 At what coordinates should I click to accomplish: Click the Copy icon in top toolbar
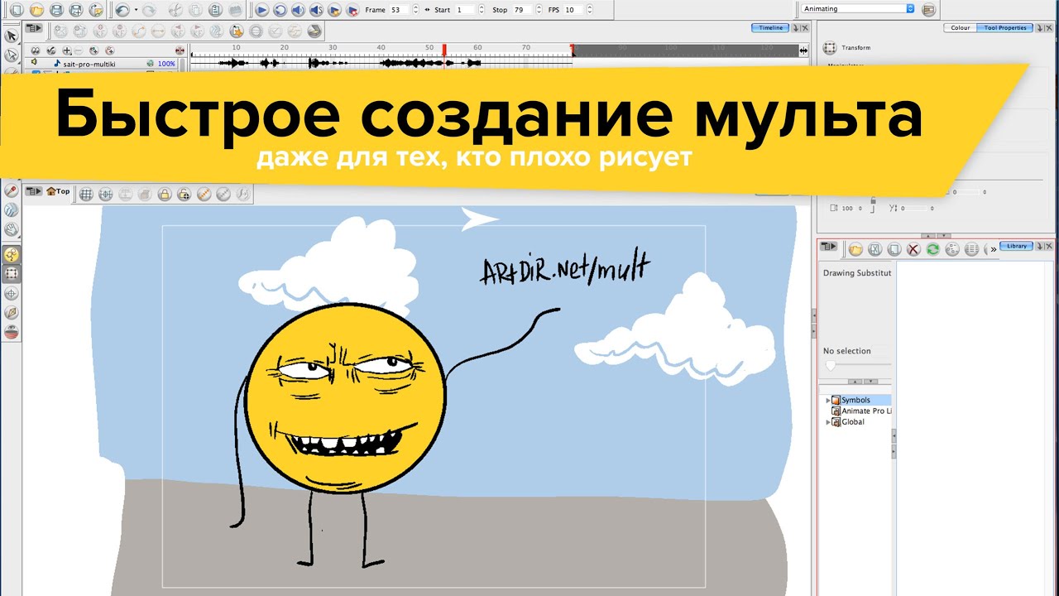tap(195, 10)
